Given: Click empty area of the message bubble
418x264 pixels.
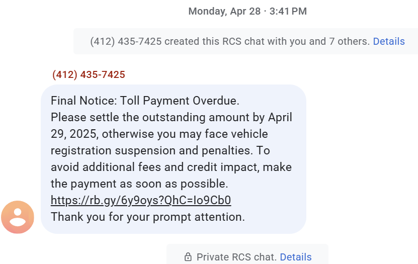Looking at the screenshot, I should [282, 211].
